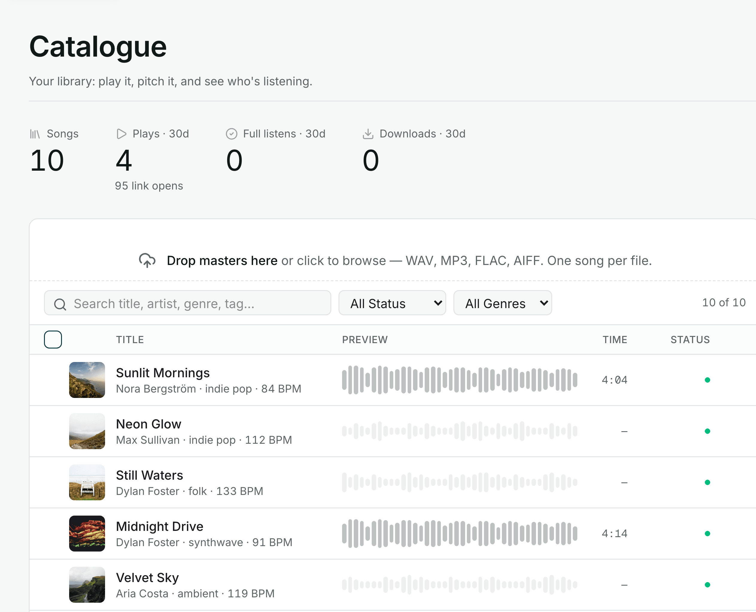The image size is (756, 612).
Task: Click the STATUS column header
Action: (x=690, y=340)
